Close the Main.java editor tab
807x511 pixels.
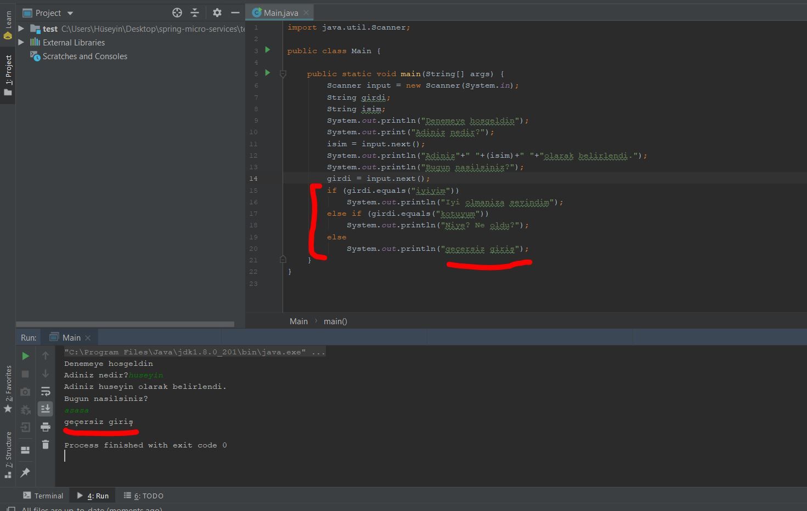[x=306, y=13]
